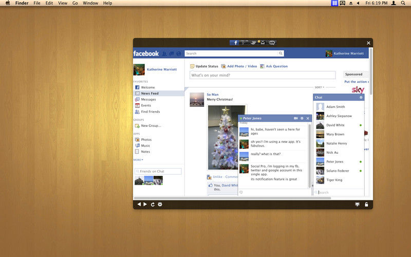Open So Man's profile link
The height and width of the screenshot is (257, 411).
click(x=213, y=95)
